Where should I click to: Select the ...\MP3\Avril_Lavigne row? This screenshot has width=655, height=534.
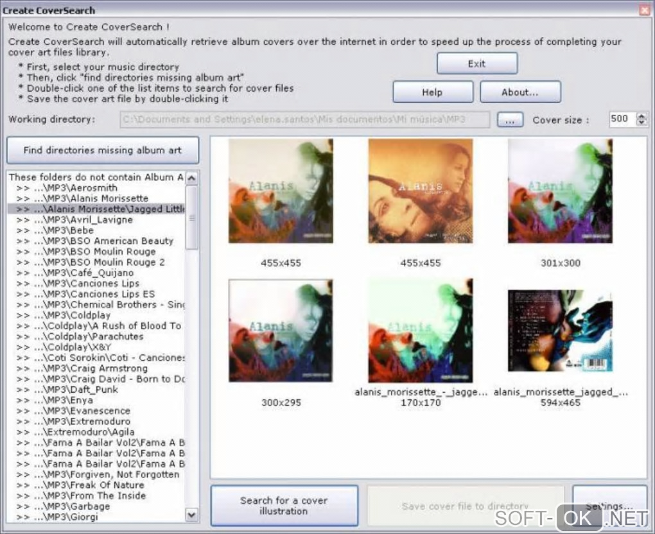pos(96,220)
